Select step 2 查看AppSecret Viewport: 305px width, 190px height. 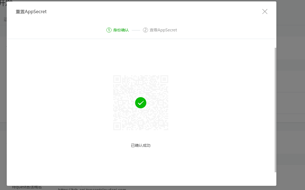point(160,30)
